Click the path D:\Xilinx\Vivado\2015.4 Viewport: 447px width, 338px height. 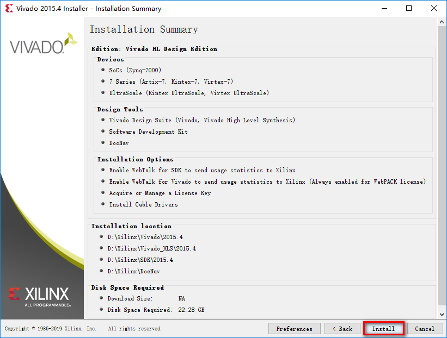coord(145,237)
